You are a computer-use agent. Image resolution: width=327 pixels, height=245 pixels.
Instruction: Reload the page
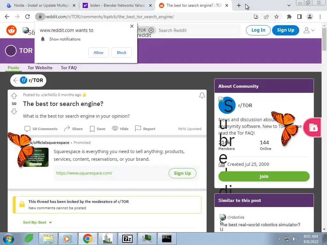tap(27, 17)
